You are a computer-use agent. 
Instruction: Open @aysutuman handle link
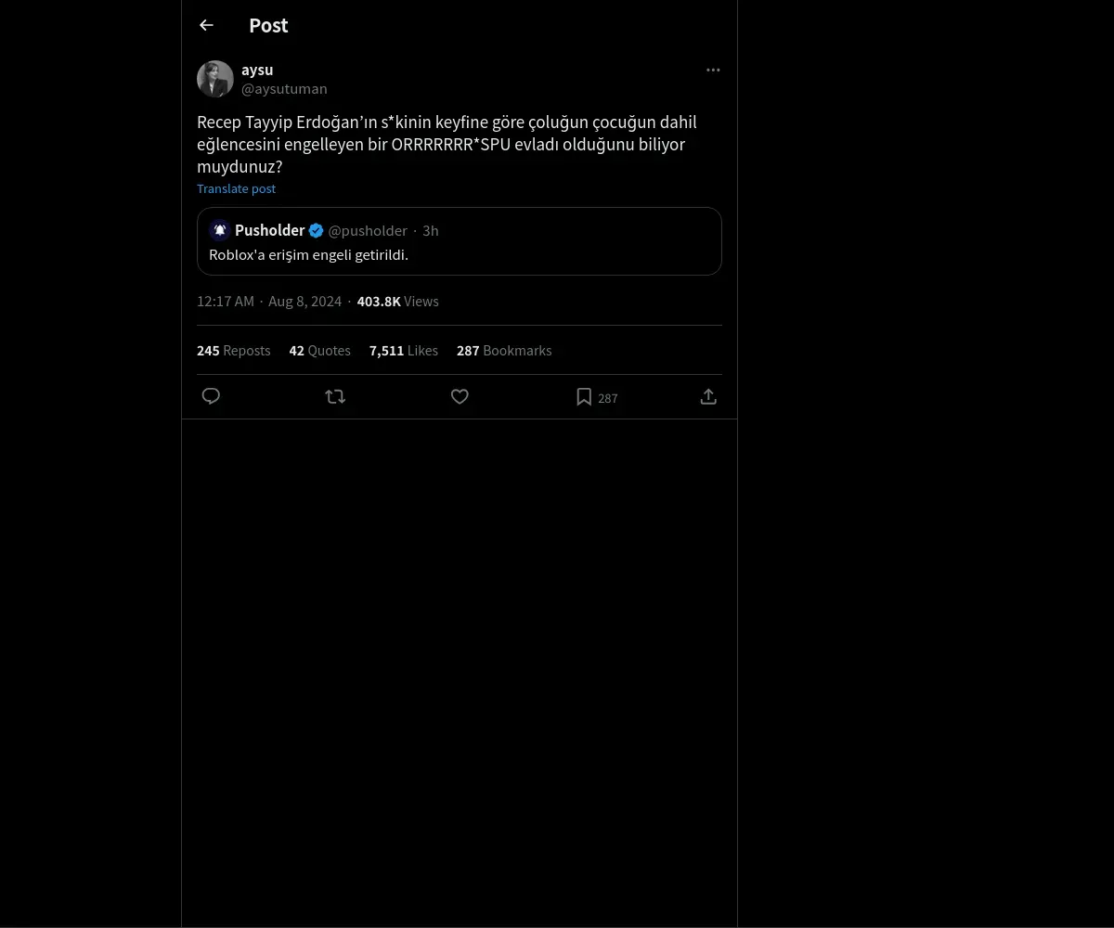[284, 89]
